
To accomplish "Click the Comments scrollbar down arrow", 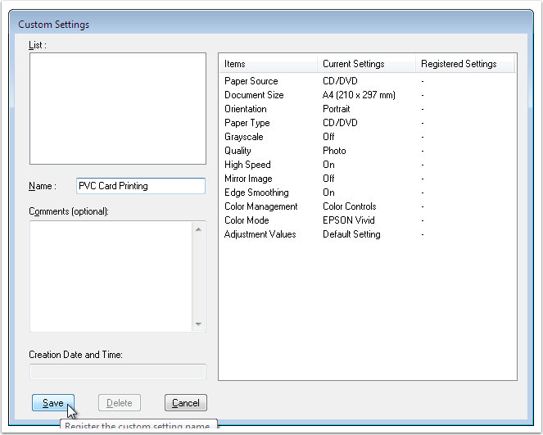I will (198, 324).
